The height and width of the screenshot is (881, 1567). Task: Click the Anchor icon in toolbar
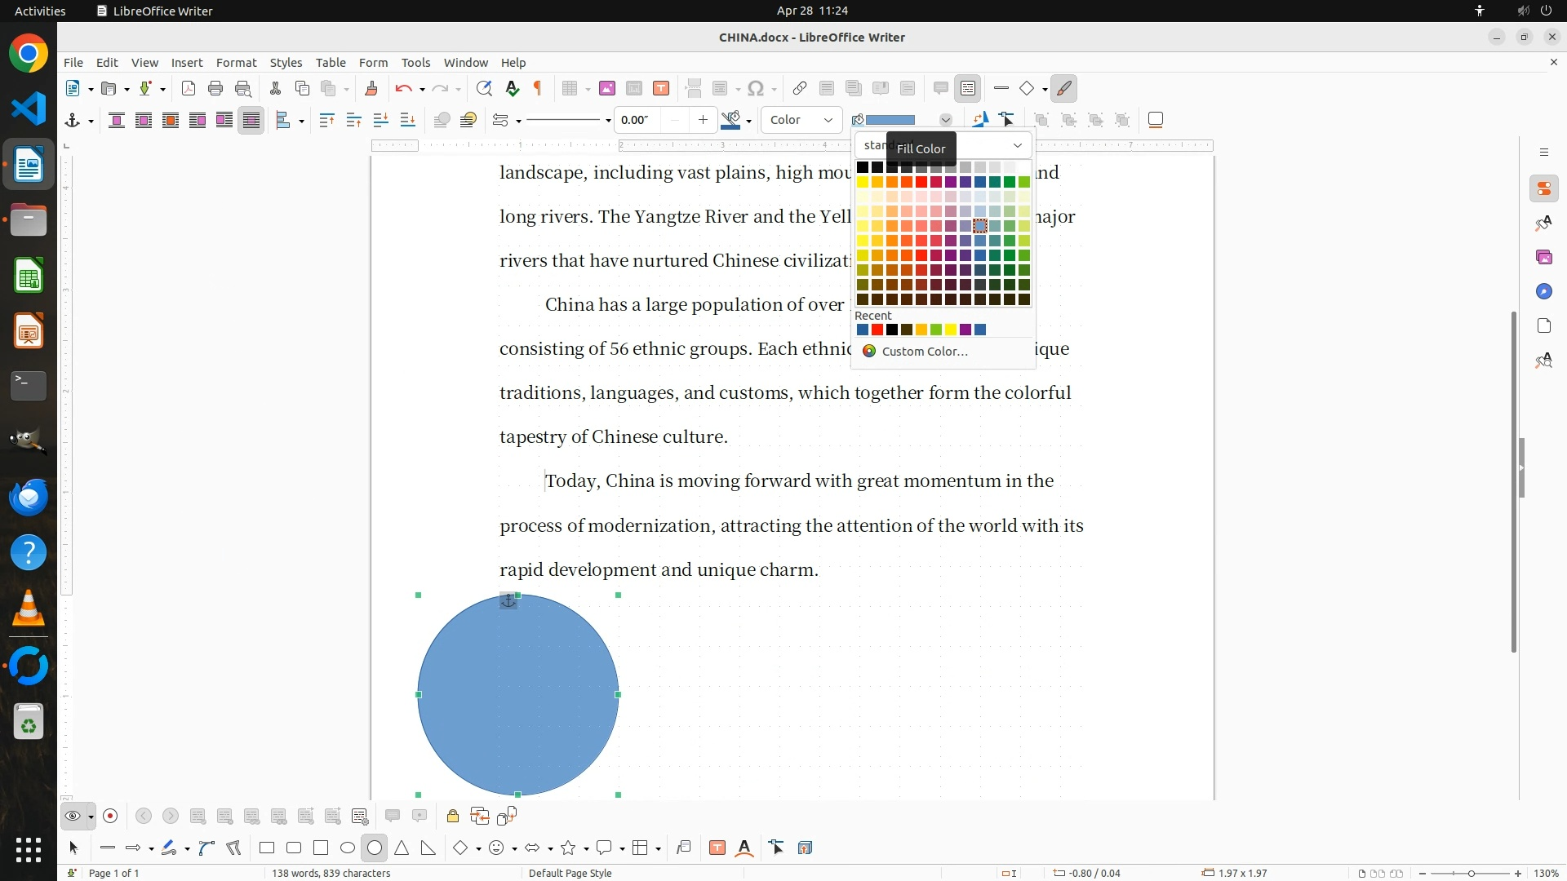(73, 121)
